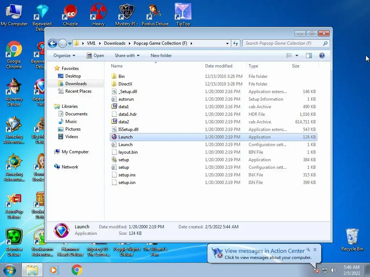Select My Computer in navigation pane
Viewport: 370px width, 277px height.
click(75, 152)
